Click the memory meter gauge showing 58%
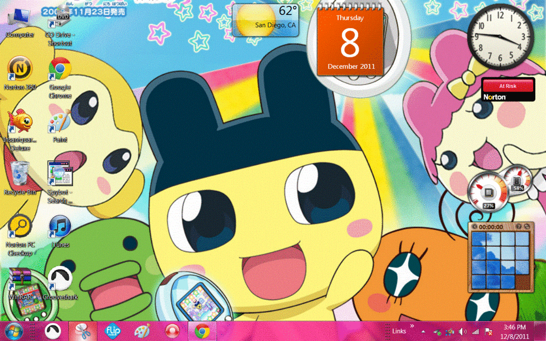Viewport: 546px width, 341px height. (517, 180)
